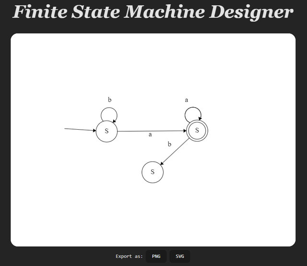Export the diagram as PNG
The width and height of the screenshot is (307, 266).
point(156,256)
